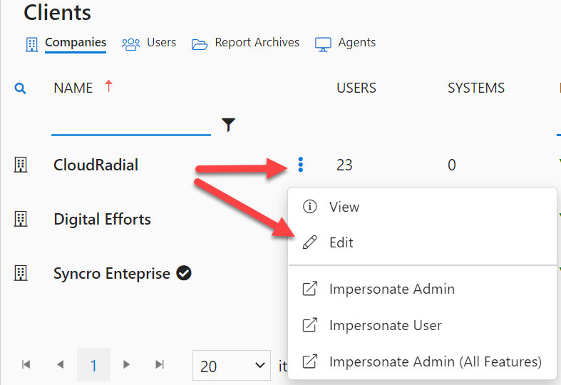Go to the previous page
Image resolution: width=561 pixels, height=385 pixels.
point(60,364)
